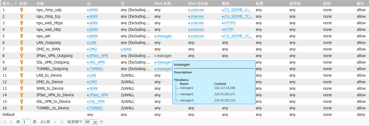Click the lightbulb on TUNNEL_to_Device row
The image size is (369, 126).
[x=22, y=108]
